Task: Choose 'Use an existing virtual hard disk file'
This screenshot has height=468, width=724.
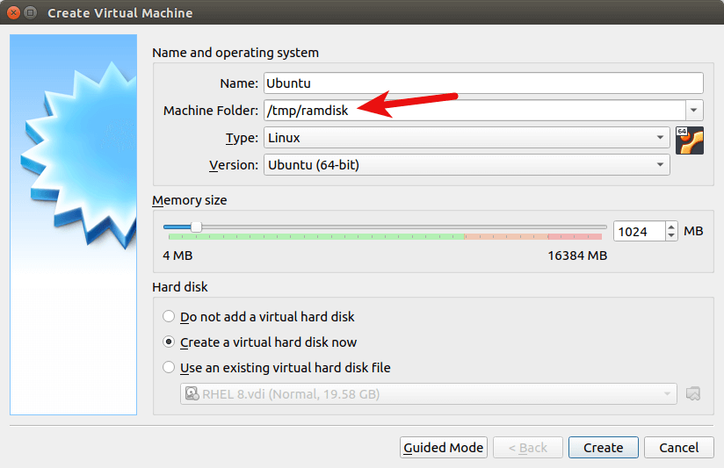Action: [x=169, y=368]
